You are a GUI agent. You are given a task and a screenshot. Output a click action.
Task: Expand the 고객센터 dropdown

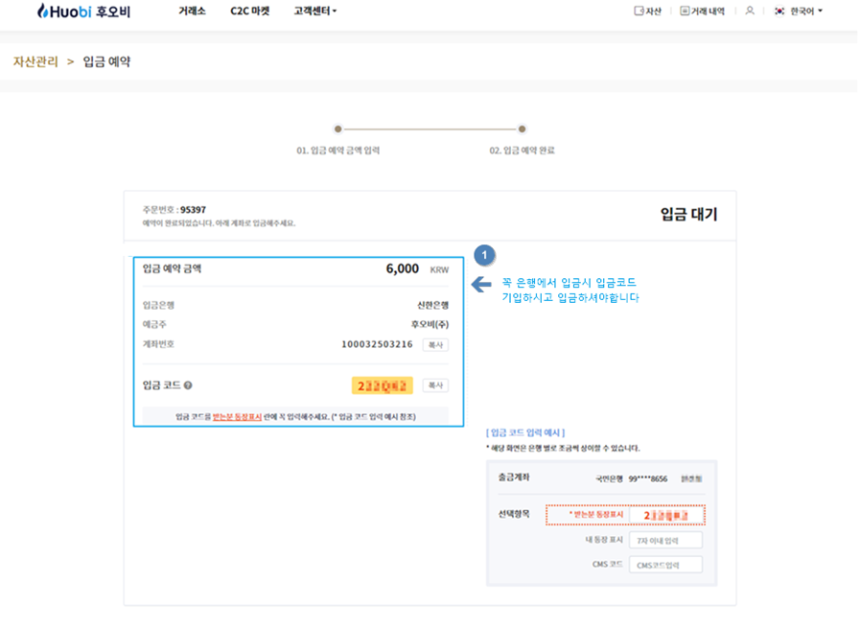[314, 11]
